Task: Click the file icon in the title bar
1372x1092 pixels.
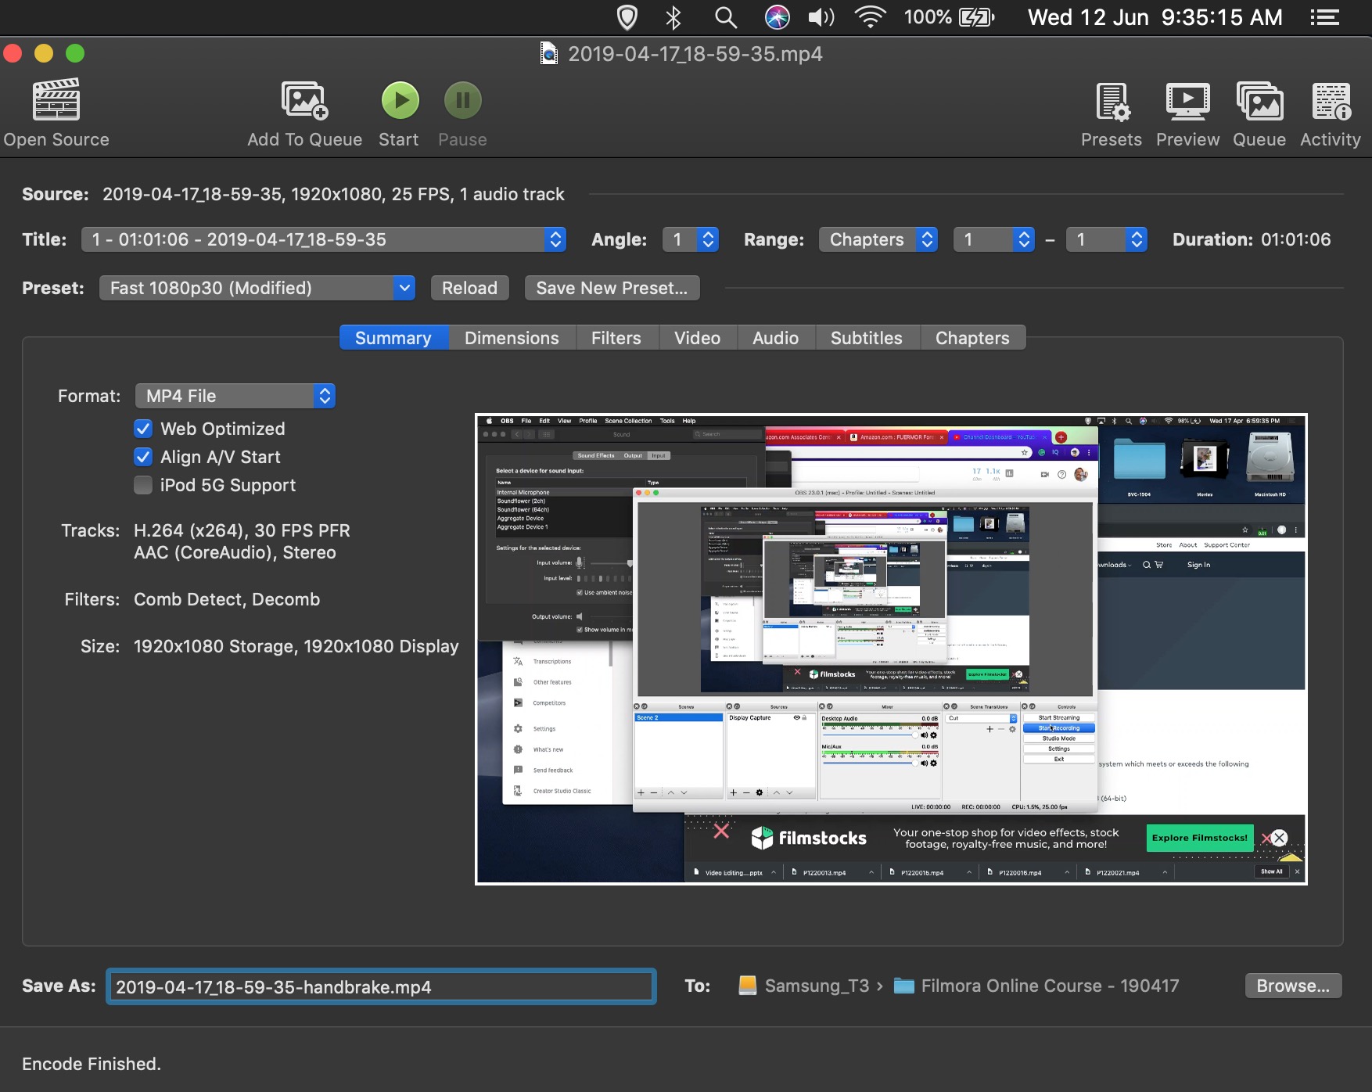Action: click(549, 53)
